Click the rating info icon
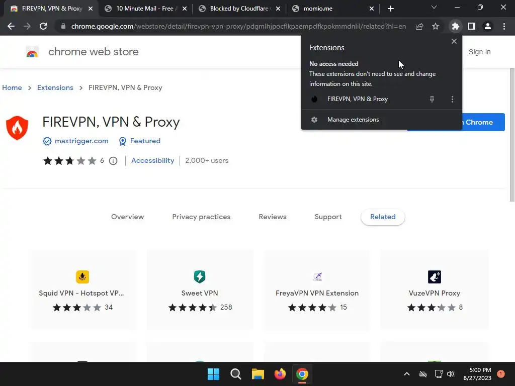The height and width of the screenshot is (386, 515). coord(113,161)
